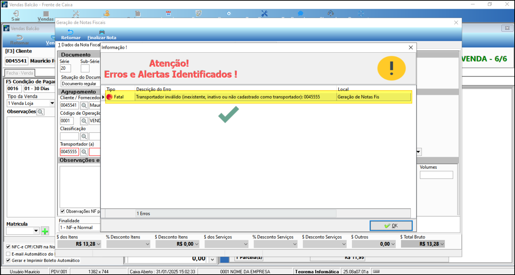
Task: Click the green plus beside Matricula
Action: click(45, 231)
